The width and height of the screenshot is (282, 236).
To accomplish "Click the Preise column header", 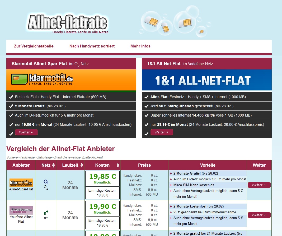I will coord(144,165).
